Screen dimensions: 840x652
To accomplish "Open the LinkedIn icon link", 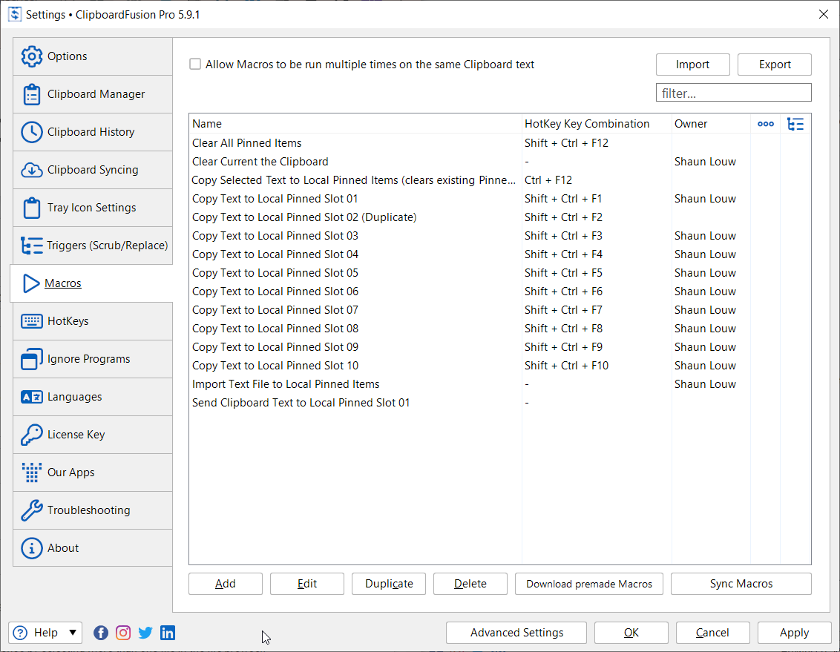I will 168,633.
